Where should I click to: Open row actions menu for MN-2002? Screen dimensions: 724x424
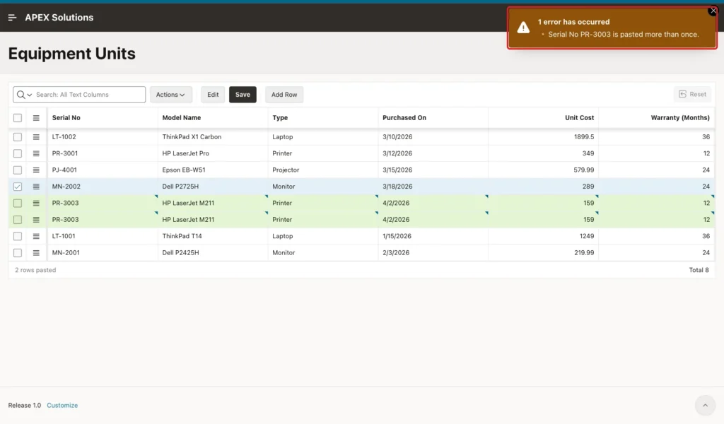(36, 187)
